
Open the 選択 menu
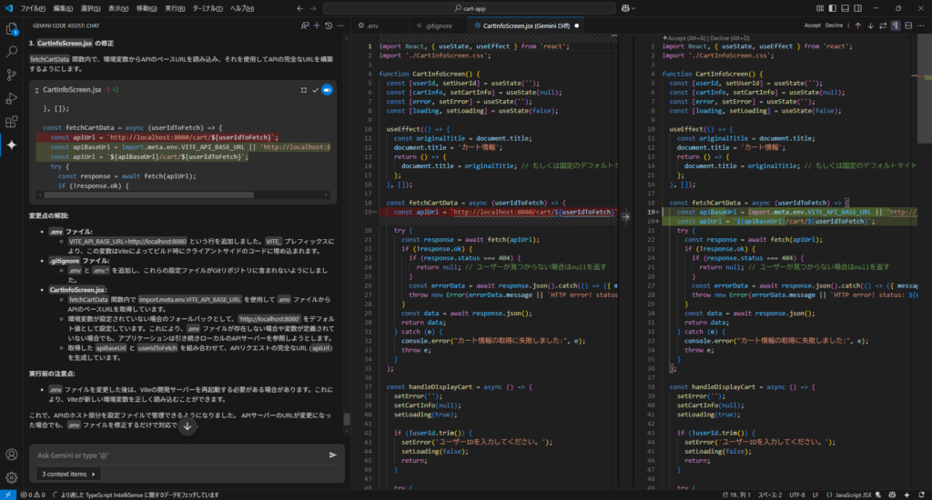90,8
